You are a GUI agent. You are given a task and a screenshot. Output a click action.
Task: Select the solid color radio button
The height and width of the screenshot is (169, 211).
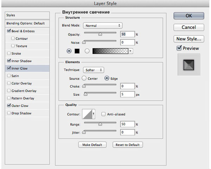click(x=69, y=51)
